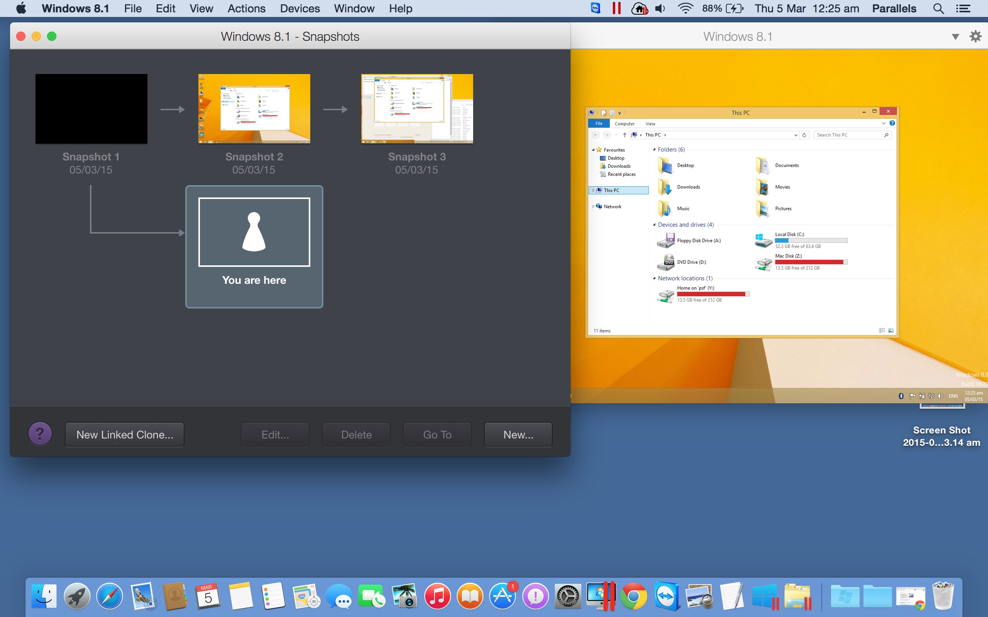Open Finder from the Dock
This screenshot has height=617, width=988.
coord(44,596)
